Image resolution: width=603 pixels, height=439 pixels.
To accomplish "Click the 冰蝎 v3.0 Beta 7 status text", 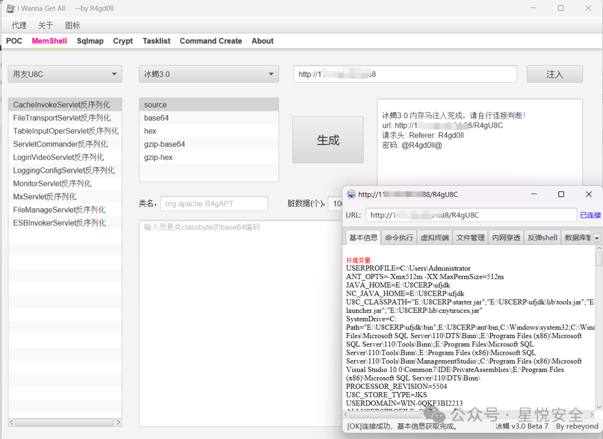I will 521,426.
